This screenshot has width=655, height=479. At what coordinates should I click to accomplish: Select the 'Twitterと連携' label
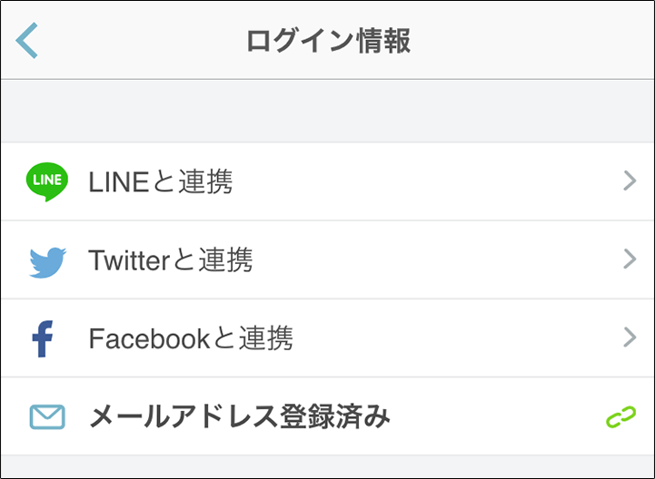(x=171, y=261)
